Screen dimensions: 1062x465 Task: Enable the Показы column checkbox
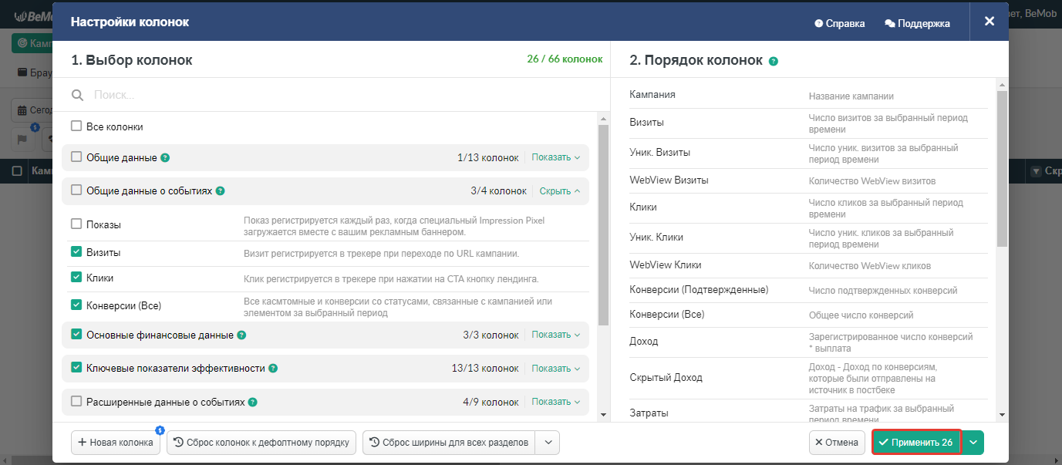[x=76, y=224]
